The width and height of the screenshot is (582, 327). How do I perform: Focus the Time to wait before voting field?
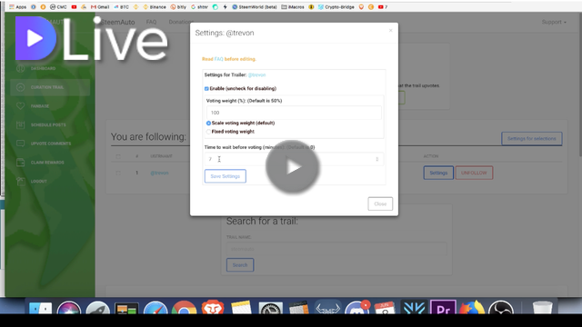point(294,159)
